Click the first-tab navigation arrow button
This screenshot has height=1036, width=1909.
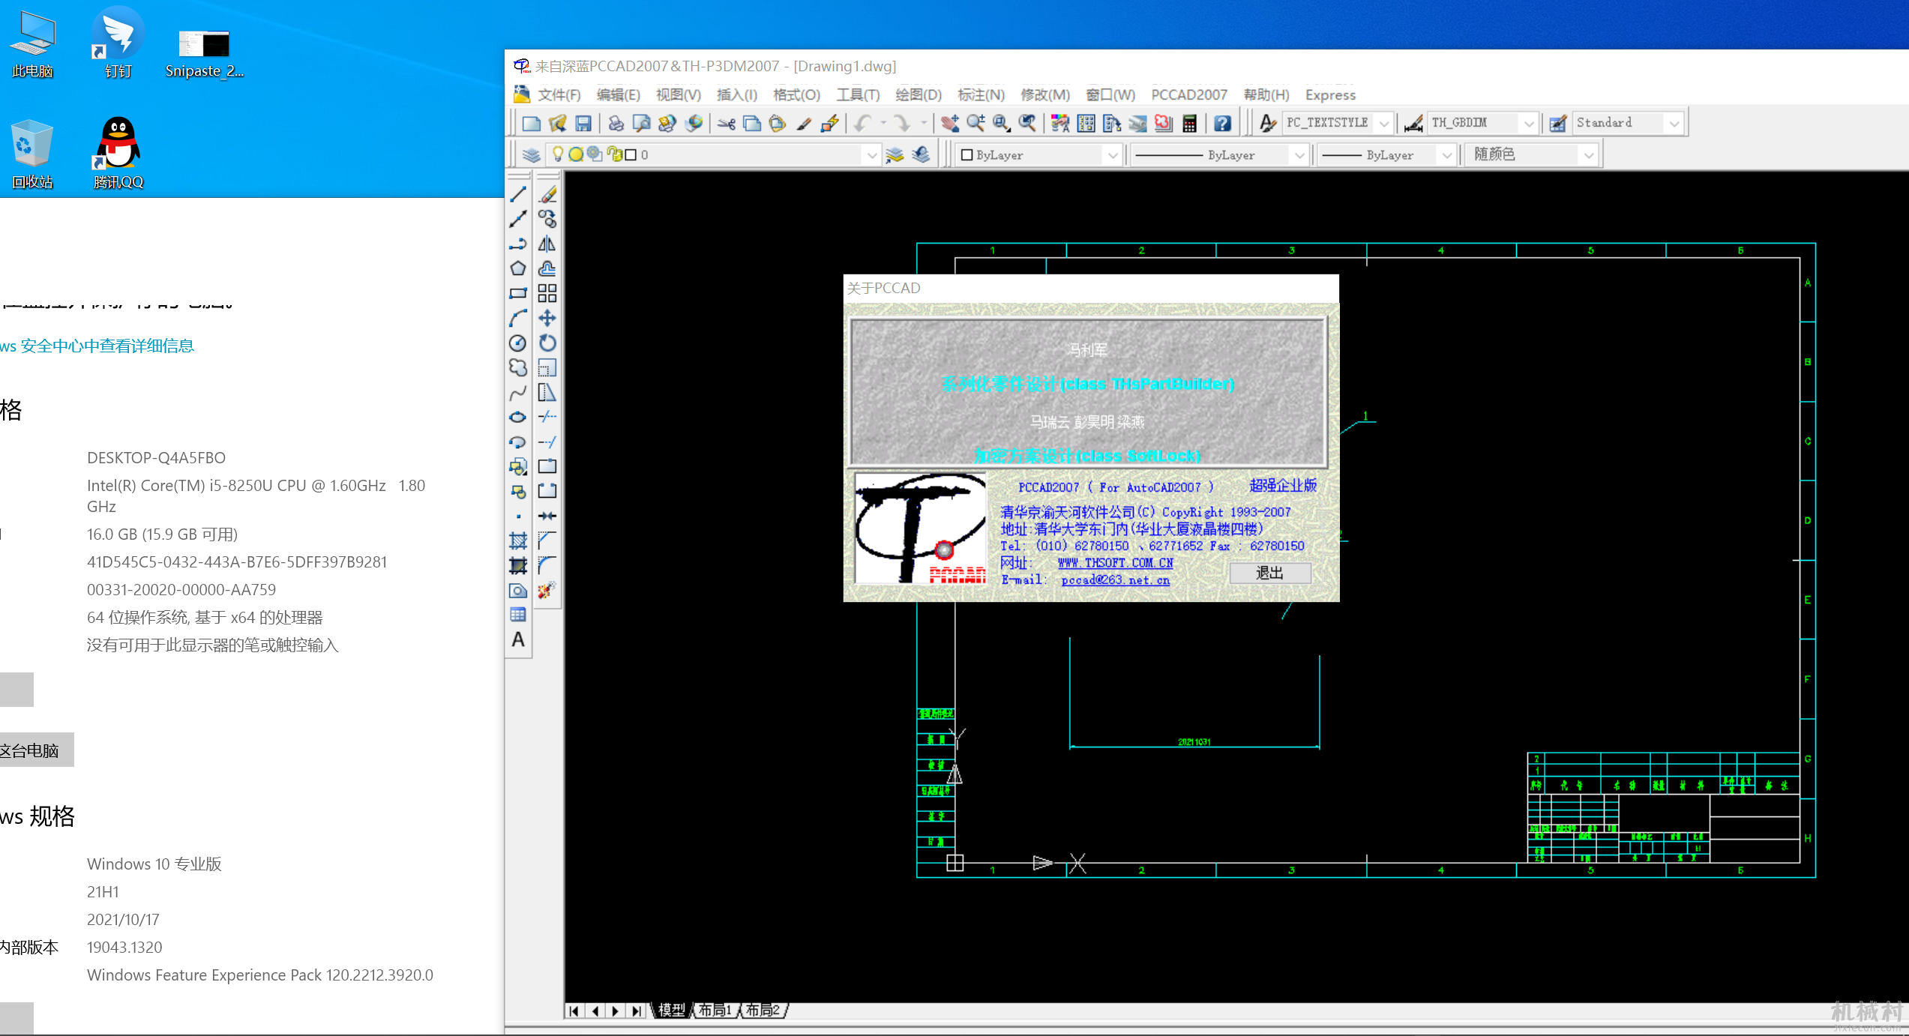click(x=574, y=1011)
